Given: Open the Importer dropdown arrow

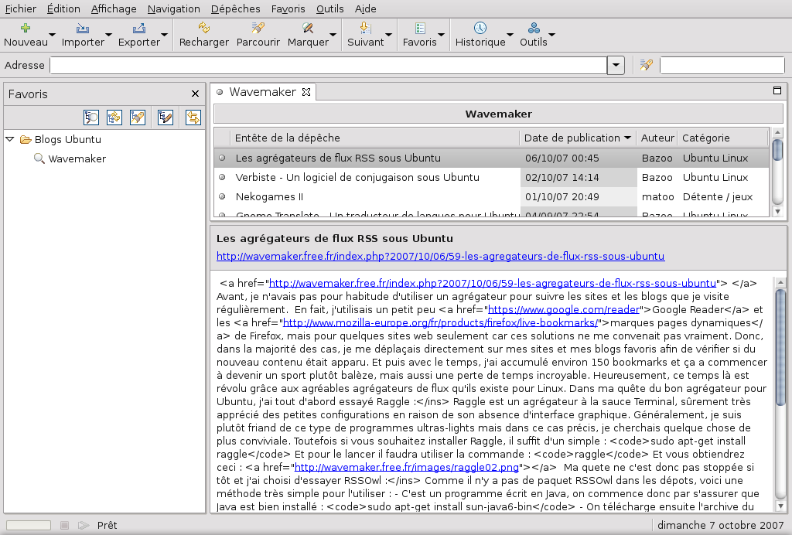Looking at the screenshot, I should click(108, 35).
